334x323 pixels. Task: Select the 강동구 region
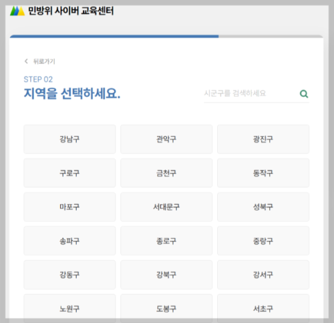point(69,275)
